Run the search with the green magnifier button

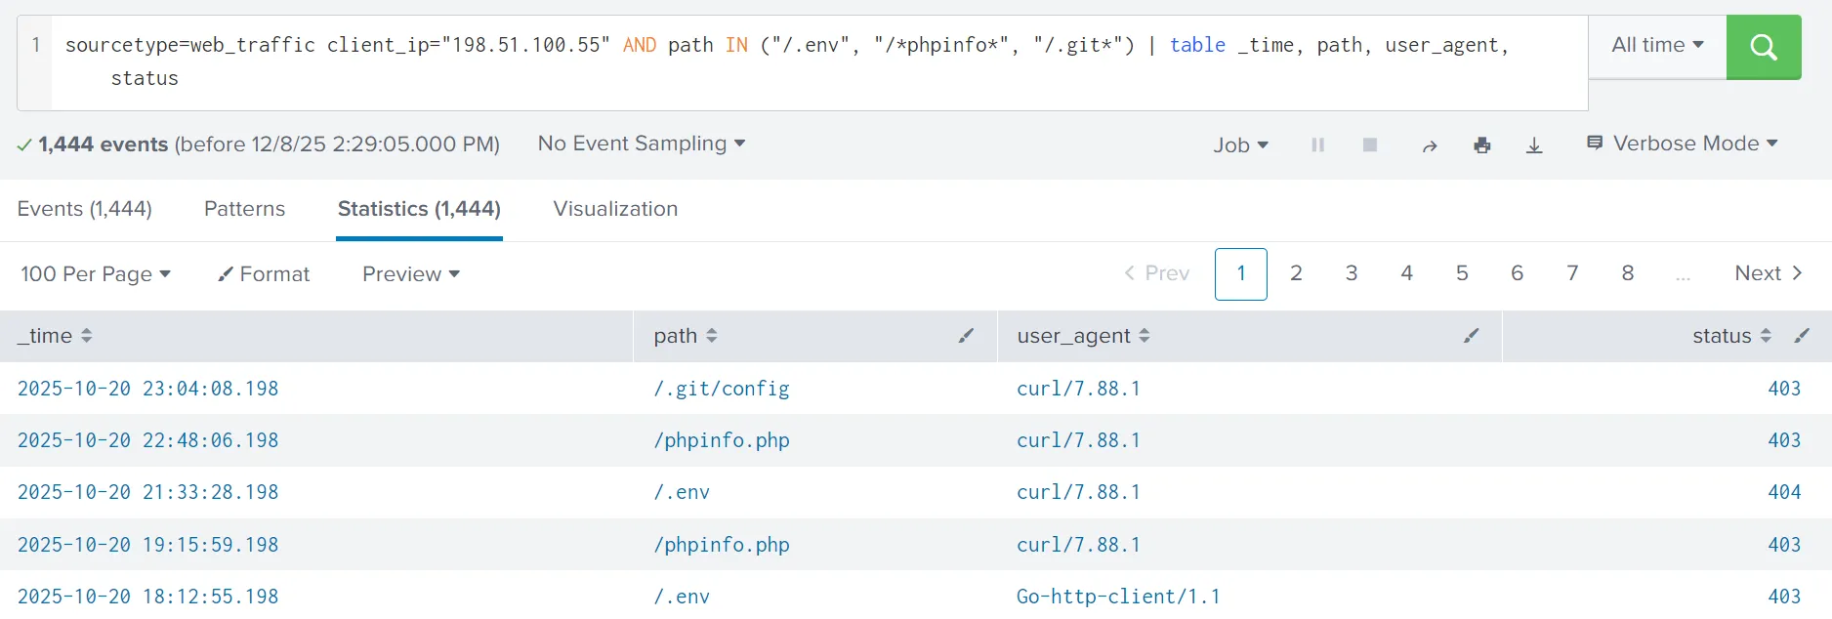[1764, 47]
